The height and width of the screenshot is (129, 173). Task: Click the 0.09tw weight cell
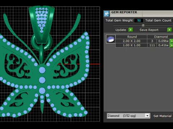[x=163, y=41]
